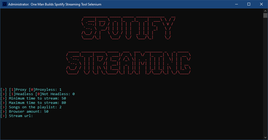Click 'Browser amount: 50' line
268x140 pixels.
24,112
